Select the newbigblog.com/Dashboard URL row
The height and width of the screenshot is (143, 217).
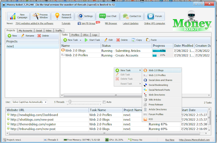click(107, 115)
